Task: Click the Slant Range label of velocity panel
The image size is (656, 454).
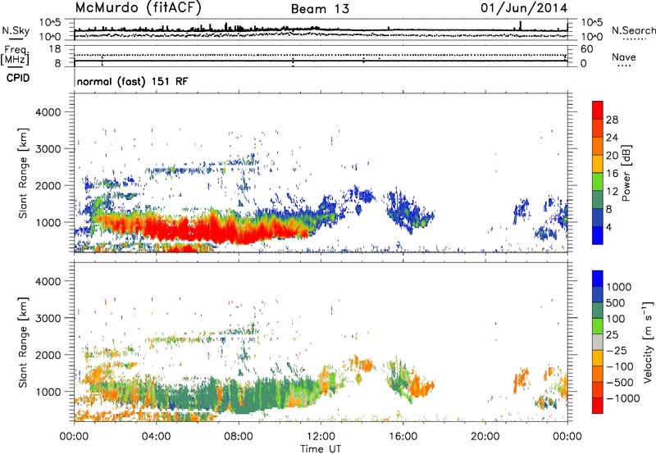Action: coord(23,343)
